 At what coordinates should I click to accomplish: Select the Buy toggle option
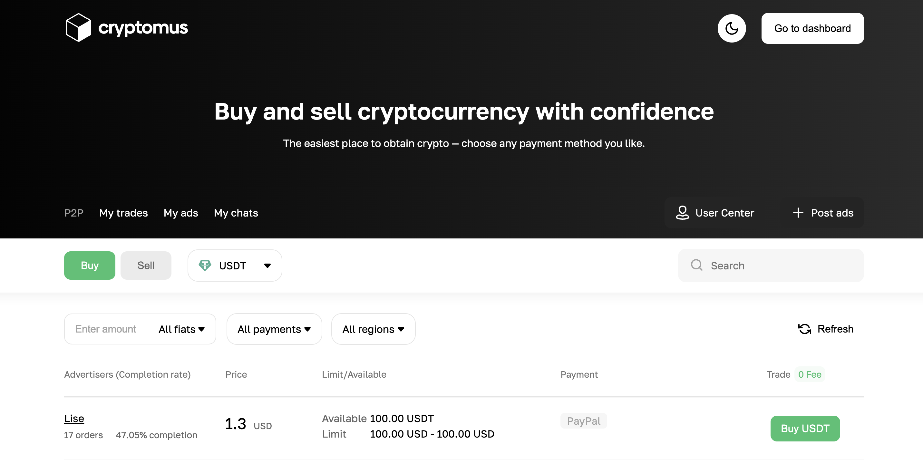pyautogui.click(x=90, y=266)
